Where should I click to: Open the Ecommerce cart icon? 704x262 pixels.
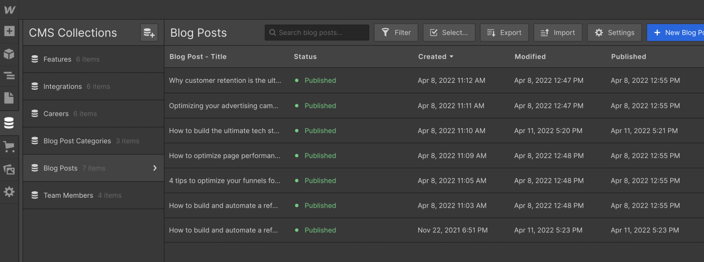point(9,147)
